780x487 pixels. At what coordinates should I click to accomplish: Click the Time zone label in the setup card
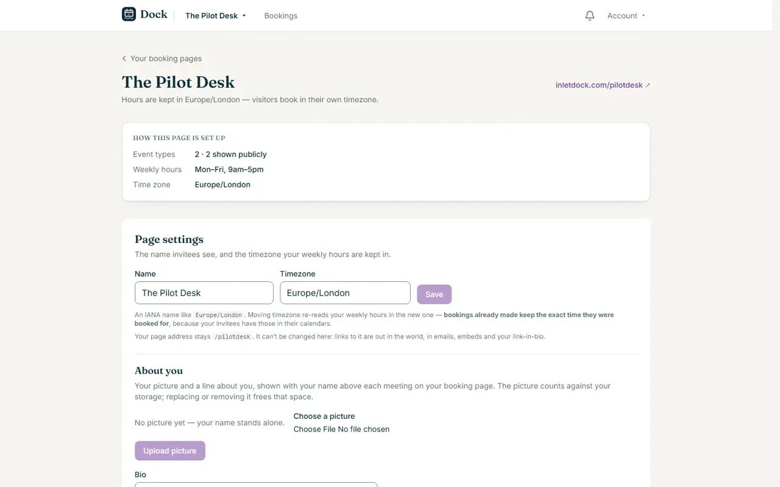point(152,184)
